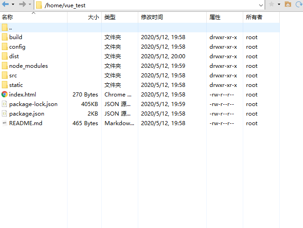Select the config folder icon
This screenshot has width=303, height=228.
tap(5, 46)
